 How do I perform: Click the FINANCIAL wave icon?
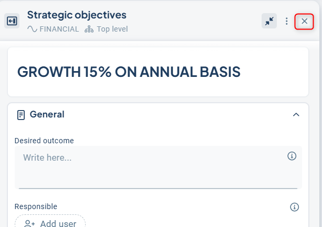[x=32, y=29]
